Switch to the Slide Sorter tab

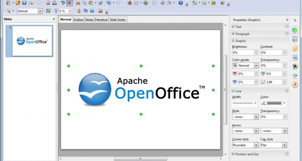pyautogui.click(x=118, y=20)
